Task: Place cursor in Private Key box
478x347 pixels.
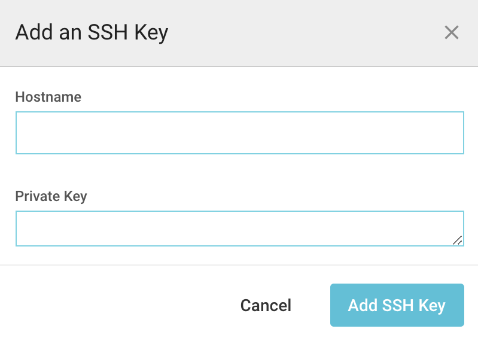Action: click(239, 229)
